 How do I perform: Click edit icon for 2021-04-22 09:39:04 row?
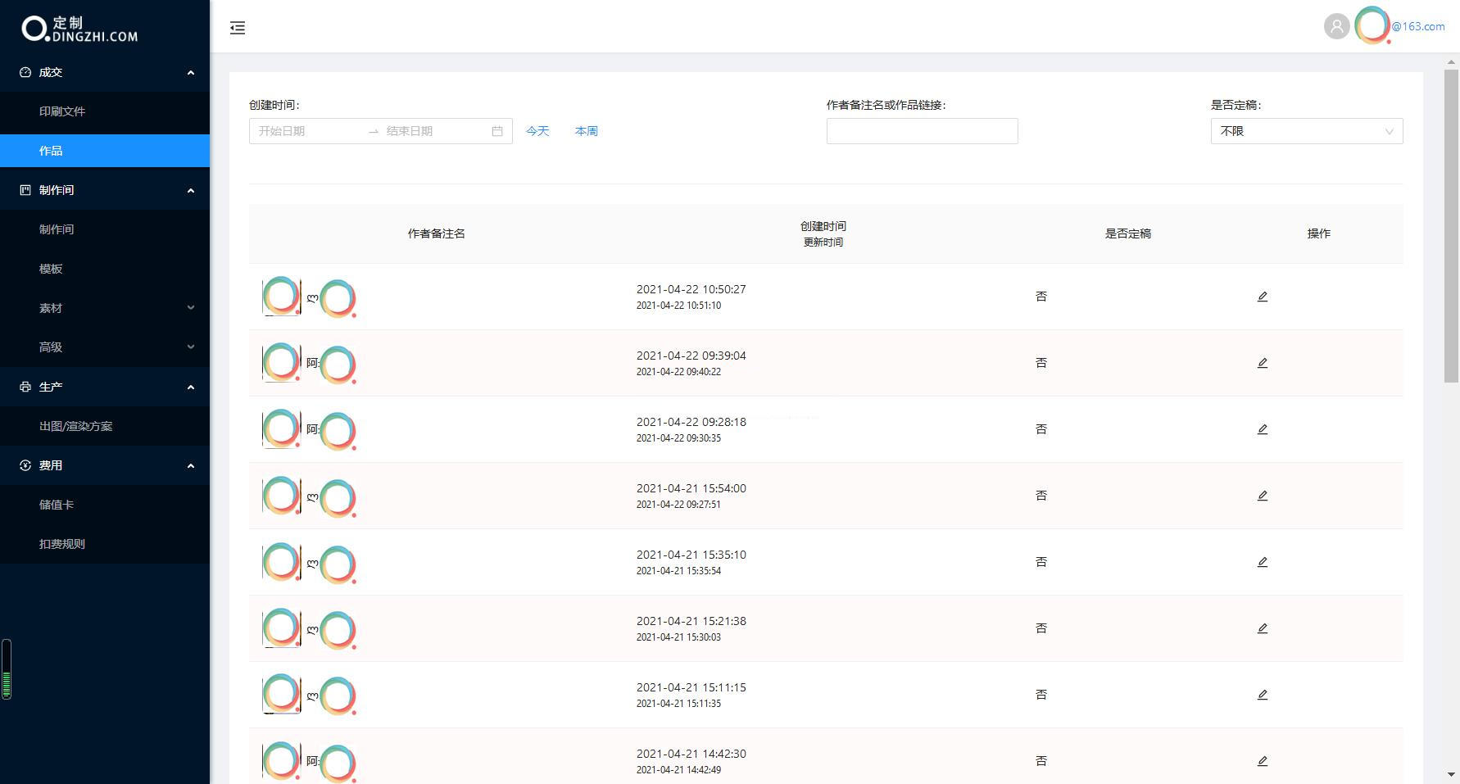click(x=1262, y=363)
